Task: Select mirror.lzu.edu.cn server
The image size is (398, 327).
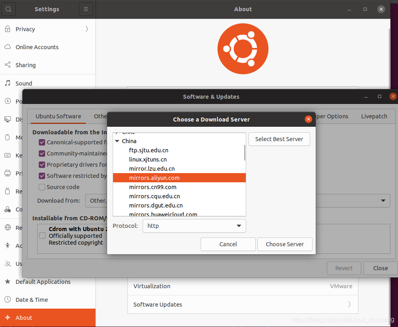Action: pyautogui.click(x=179, y=169)
